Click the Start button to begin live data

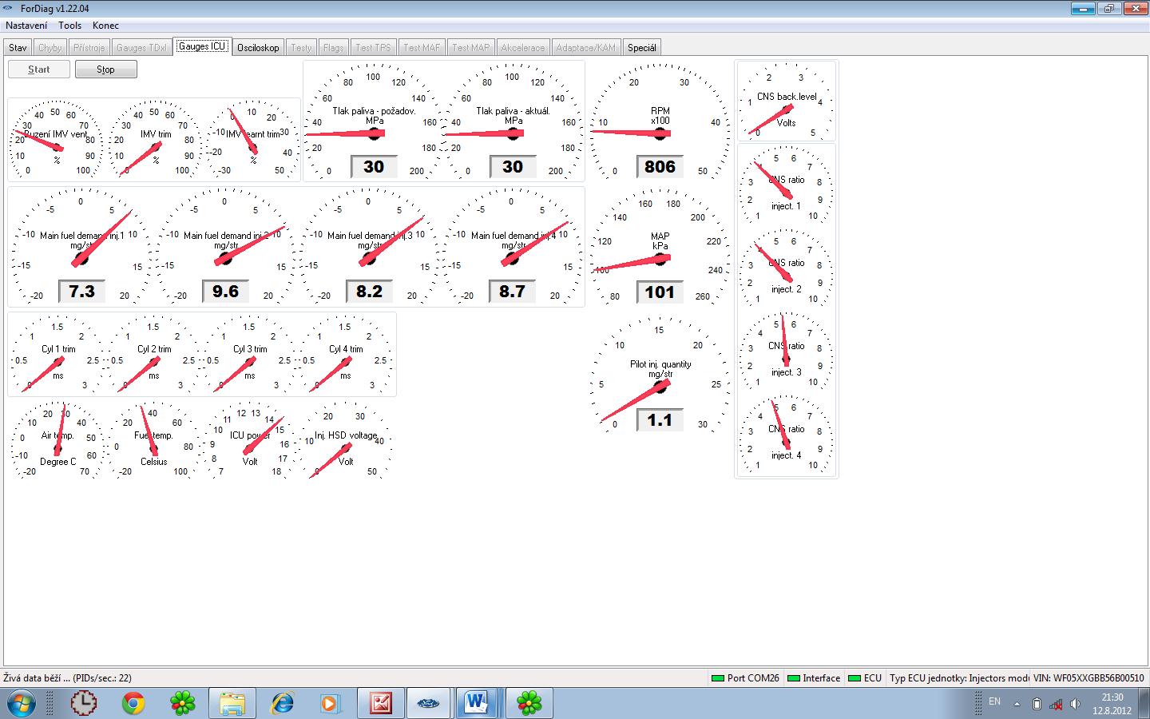38,70
